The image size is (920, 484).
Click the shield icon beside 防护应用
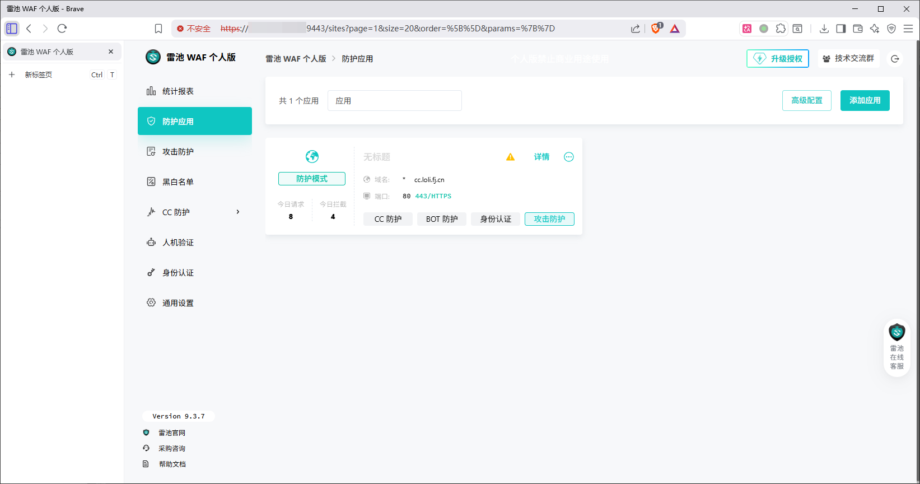click(151, 121)
